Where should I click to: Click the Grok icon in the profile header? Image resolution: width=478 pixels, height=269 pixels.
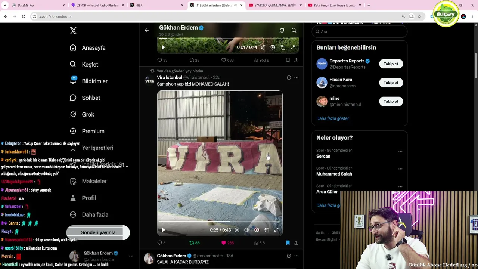coord(282,30)
